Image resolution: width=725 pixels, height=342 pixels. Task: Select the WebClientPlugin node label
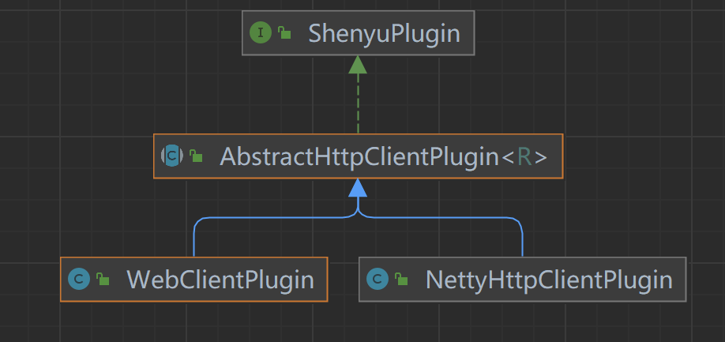coord(220,279)
